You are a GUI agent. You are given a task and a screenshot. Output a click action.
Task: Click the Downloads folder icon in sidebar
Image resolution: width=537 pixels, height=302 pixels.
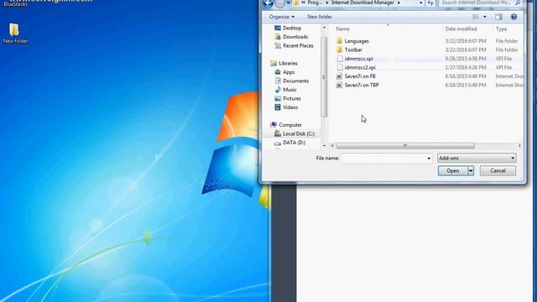[278, 37]
